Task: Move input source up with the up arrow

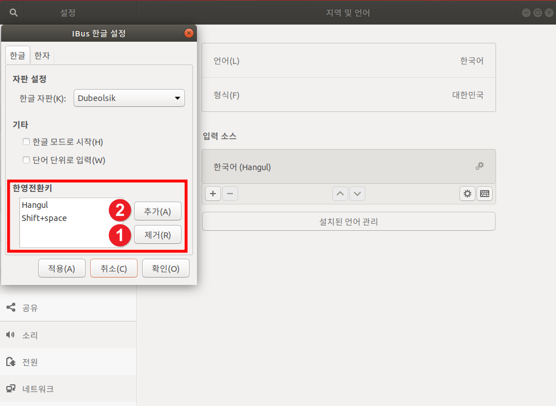Action: pyautogui.click(x=340, y=194)
